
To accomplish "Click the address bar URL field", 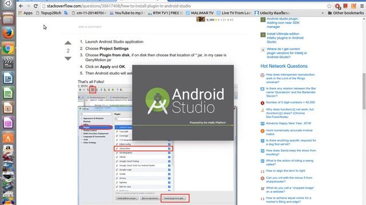I will [x=184, y=6].
